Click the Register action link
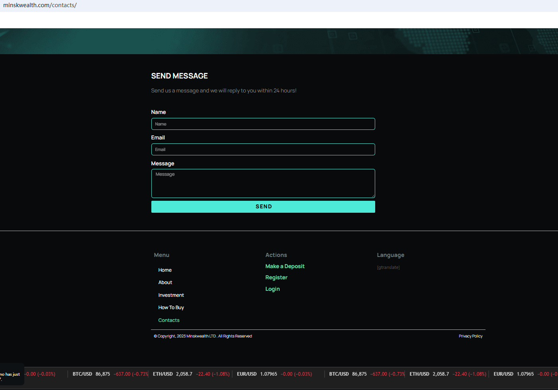The image size is (558, 390). [276, 278]
